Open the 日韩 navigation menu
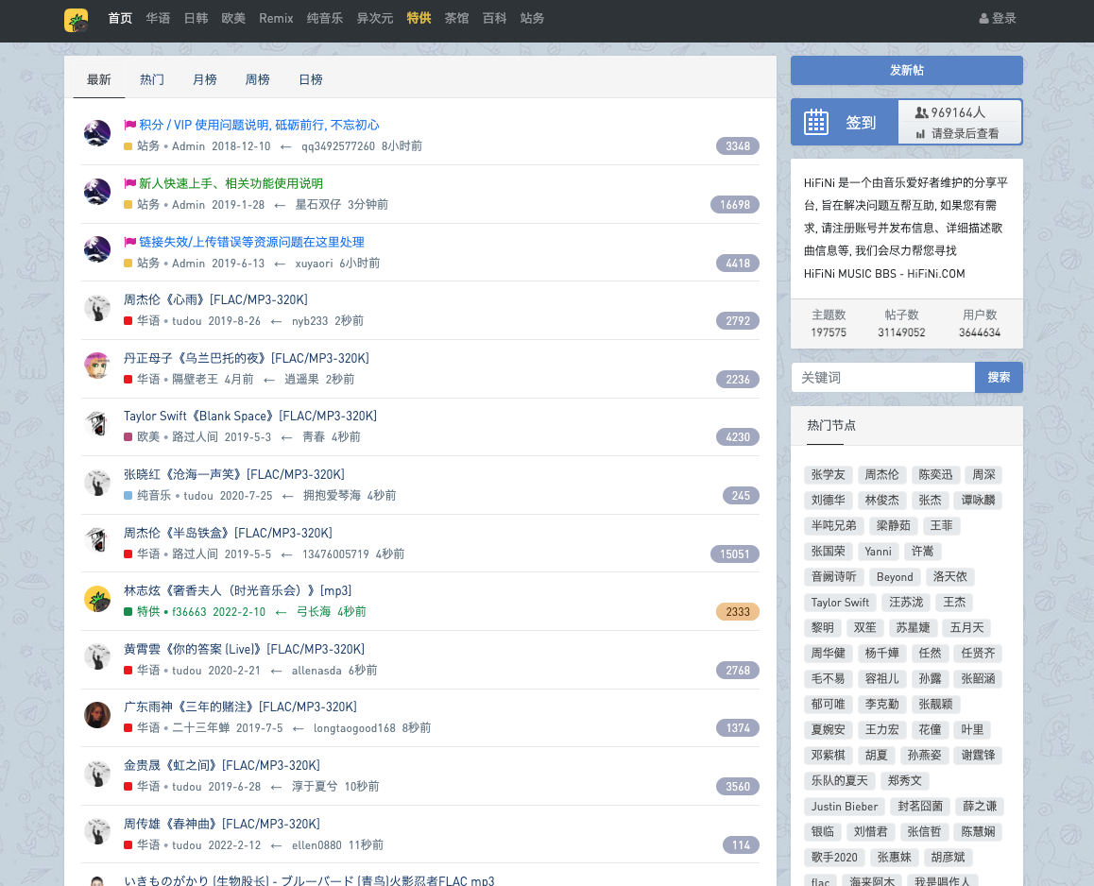This screenshot has height=886, width=1094. (197, 18)
